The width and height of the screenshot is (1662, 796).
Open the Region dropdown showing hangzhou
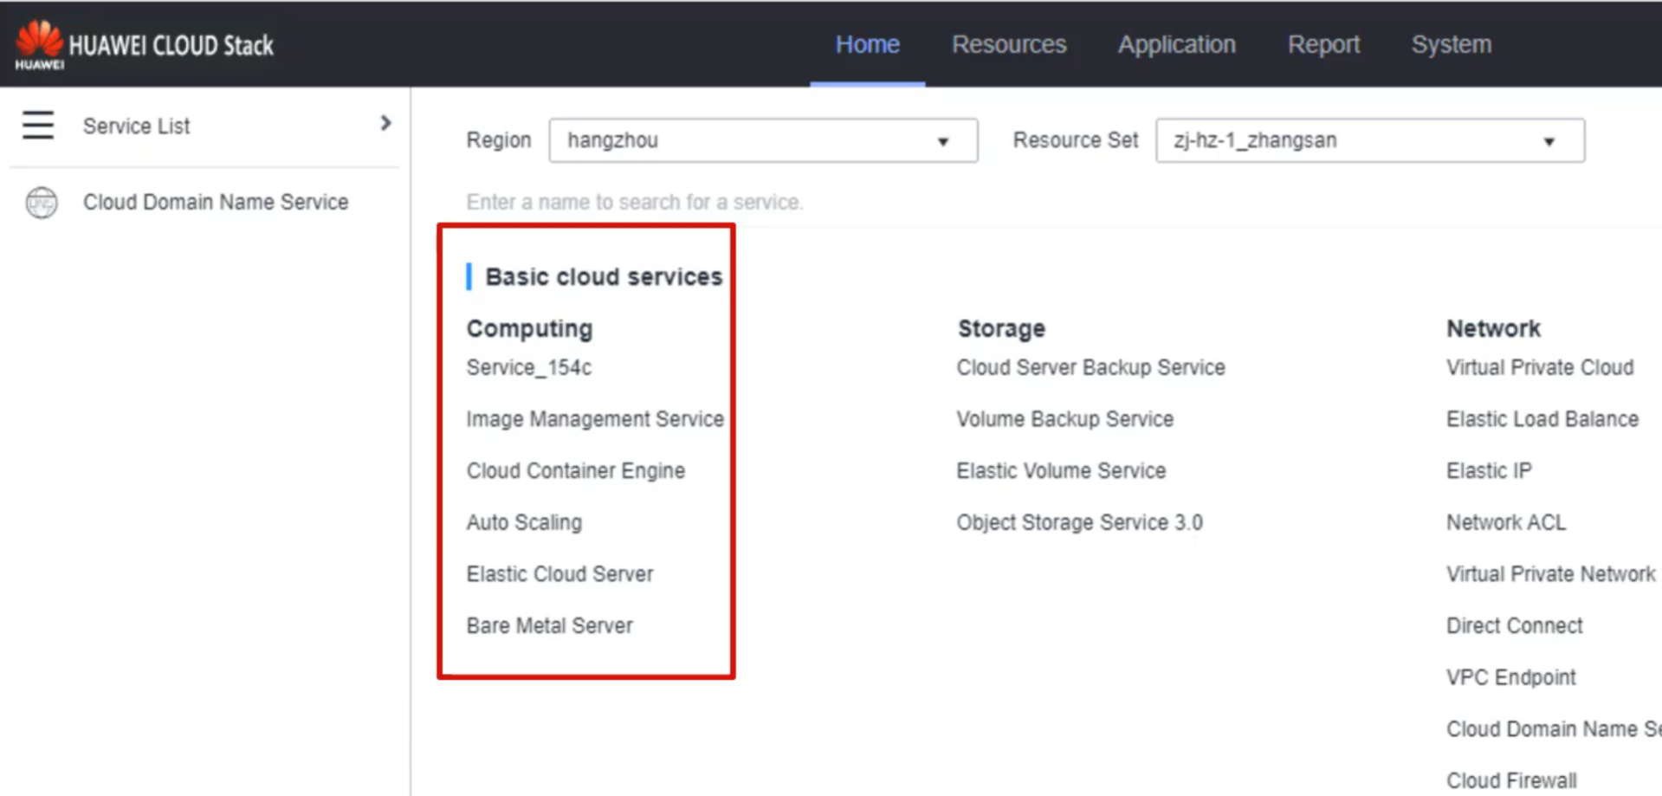point(763,140)
